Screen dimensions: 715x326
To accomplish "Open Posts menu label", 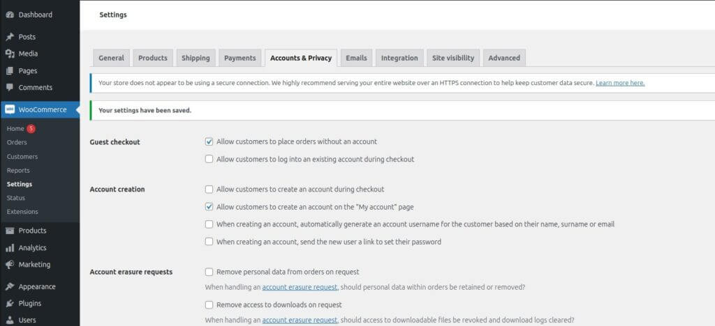I will [27, 37].
